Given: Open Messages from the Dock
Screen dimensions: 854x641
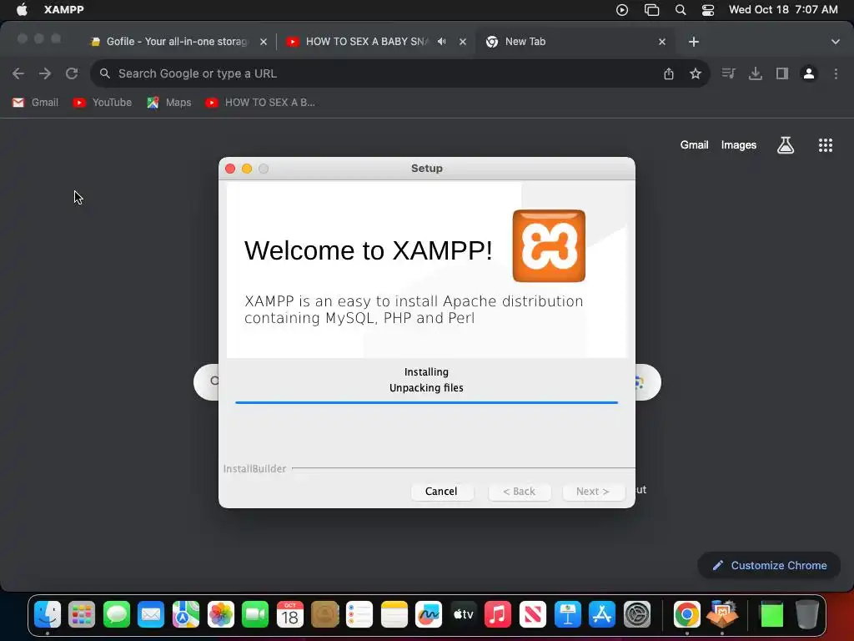Looking at the screenshot, I should (117, 615).
